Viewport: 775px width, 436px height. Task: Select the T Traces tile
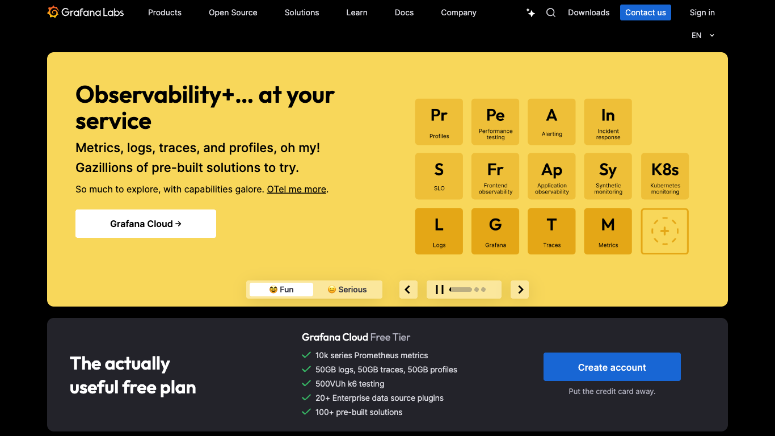551,231
